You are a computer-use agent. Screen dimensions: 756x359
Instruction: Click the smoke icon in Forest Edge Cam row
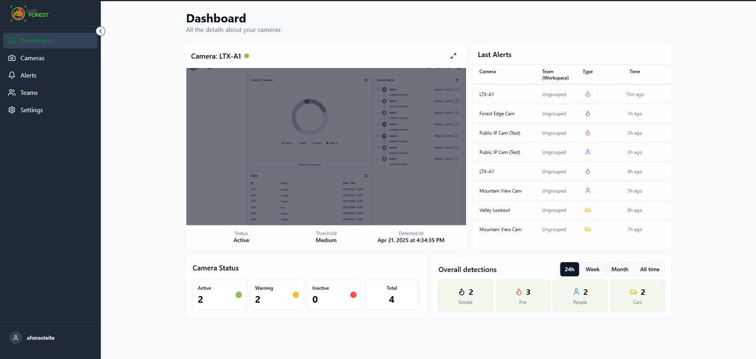(x=587, y=113)
